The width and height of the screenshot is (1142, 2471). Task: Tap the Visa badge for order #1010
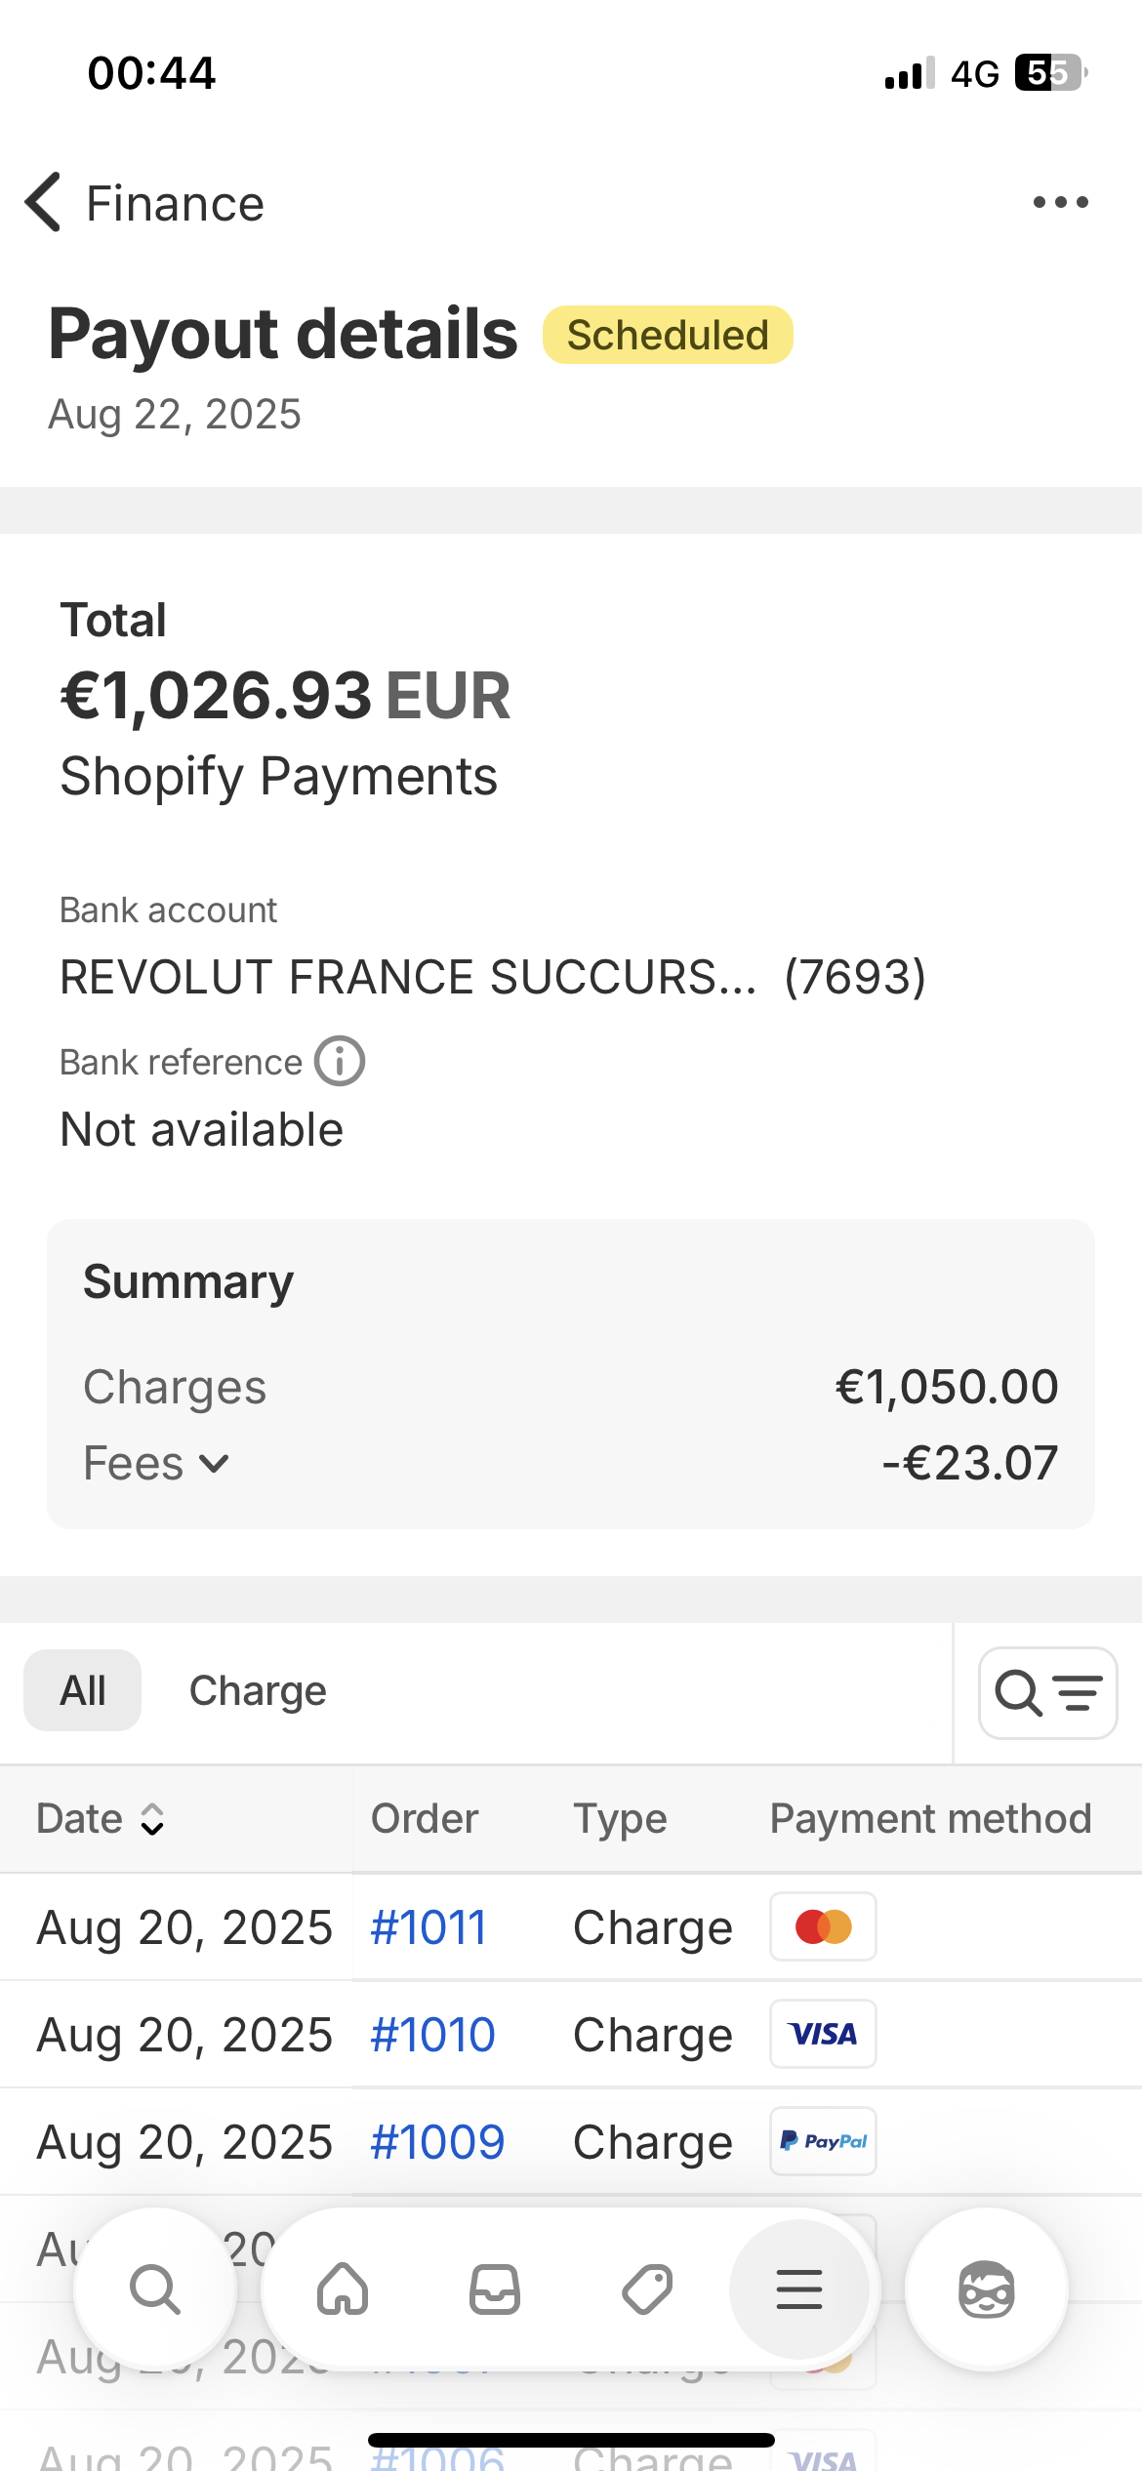823,2034
